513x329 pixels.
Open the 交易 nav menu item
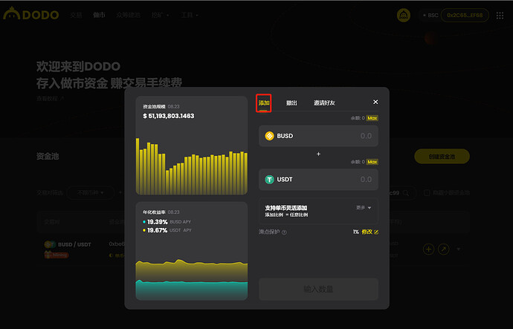77,15
